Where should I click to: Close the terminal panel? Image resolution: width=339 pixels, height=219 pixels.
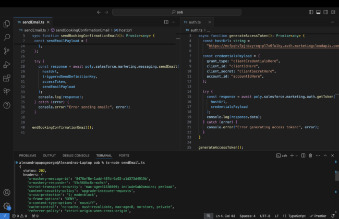(333, 156)
